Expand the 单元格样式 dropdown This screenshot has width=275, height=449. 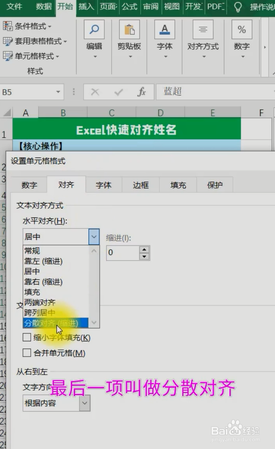click(57, 56)
